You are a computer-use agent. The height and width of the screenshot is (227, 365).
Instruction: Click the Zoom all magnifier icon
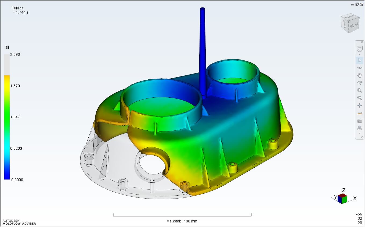360,98
